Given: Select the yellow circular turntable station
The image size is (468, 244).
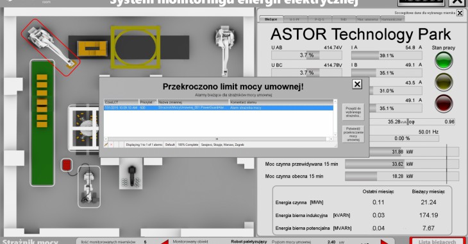Looking at the screenshot, I should (135, 48).
